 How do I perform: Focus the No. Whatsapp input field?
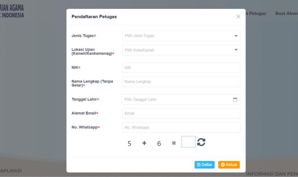tap(181, 127)
